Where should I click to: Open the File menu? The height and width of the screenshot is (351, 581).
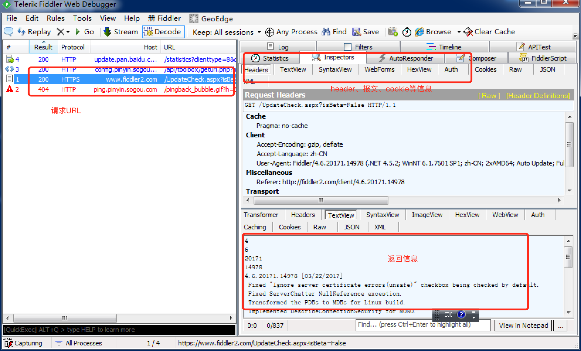tap(12, 18)
